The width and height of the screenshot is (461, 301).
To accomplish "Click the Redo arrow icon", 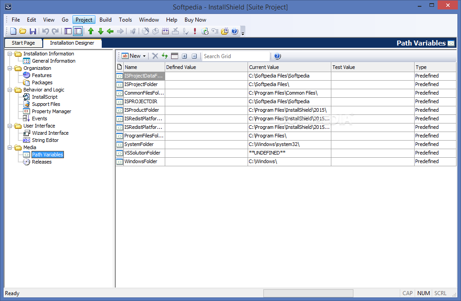I will pos(55,31).
